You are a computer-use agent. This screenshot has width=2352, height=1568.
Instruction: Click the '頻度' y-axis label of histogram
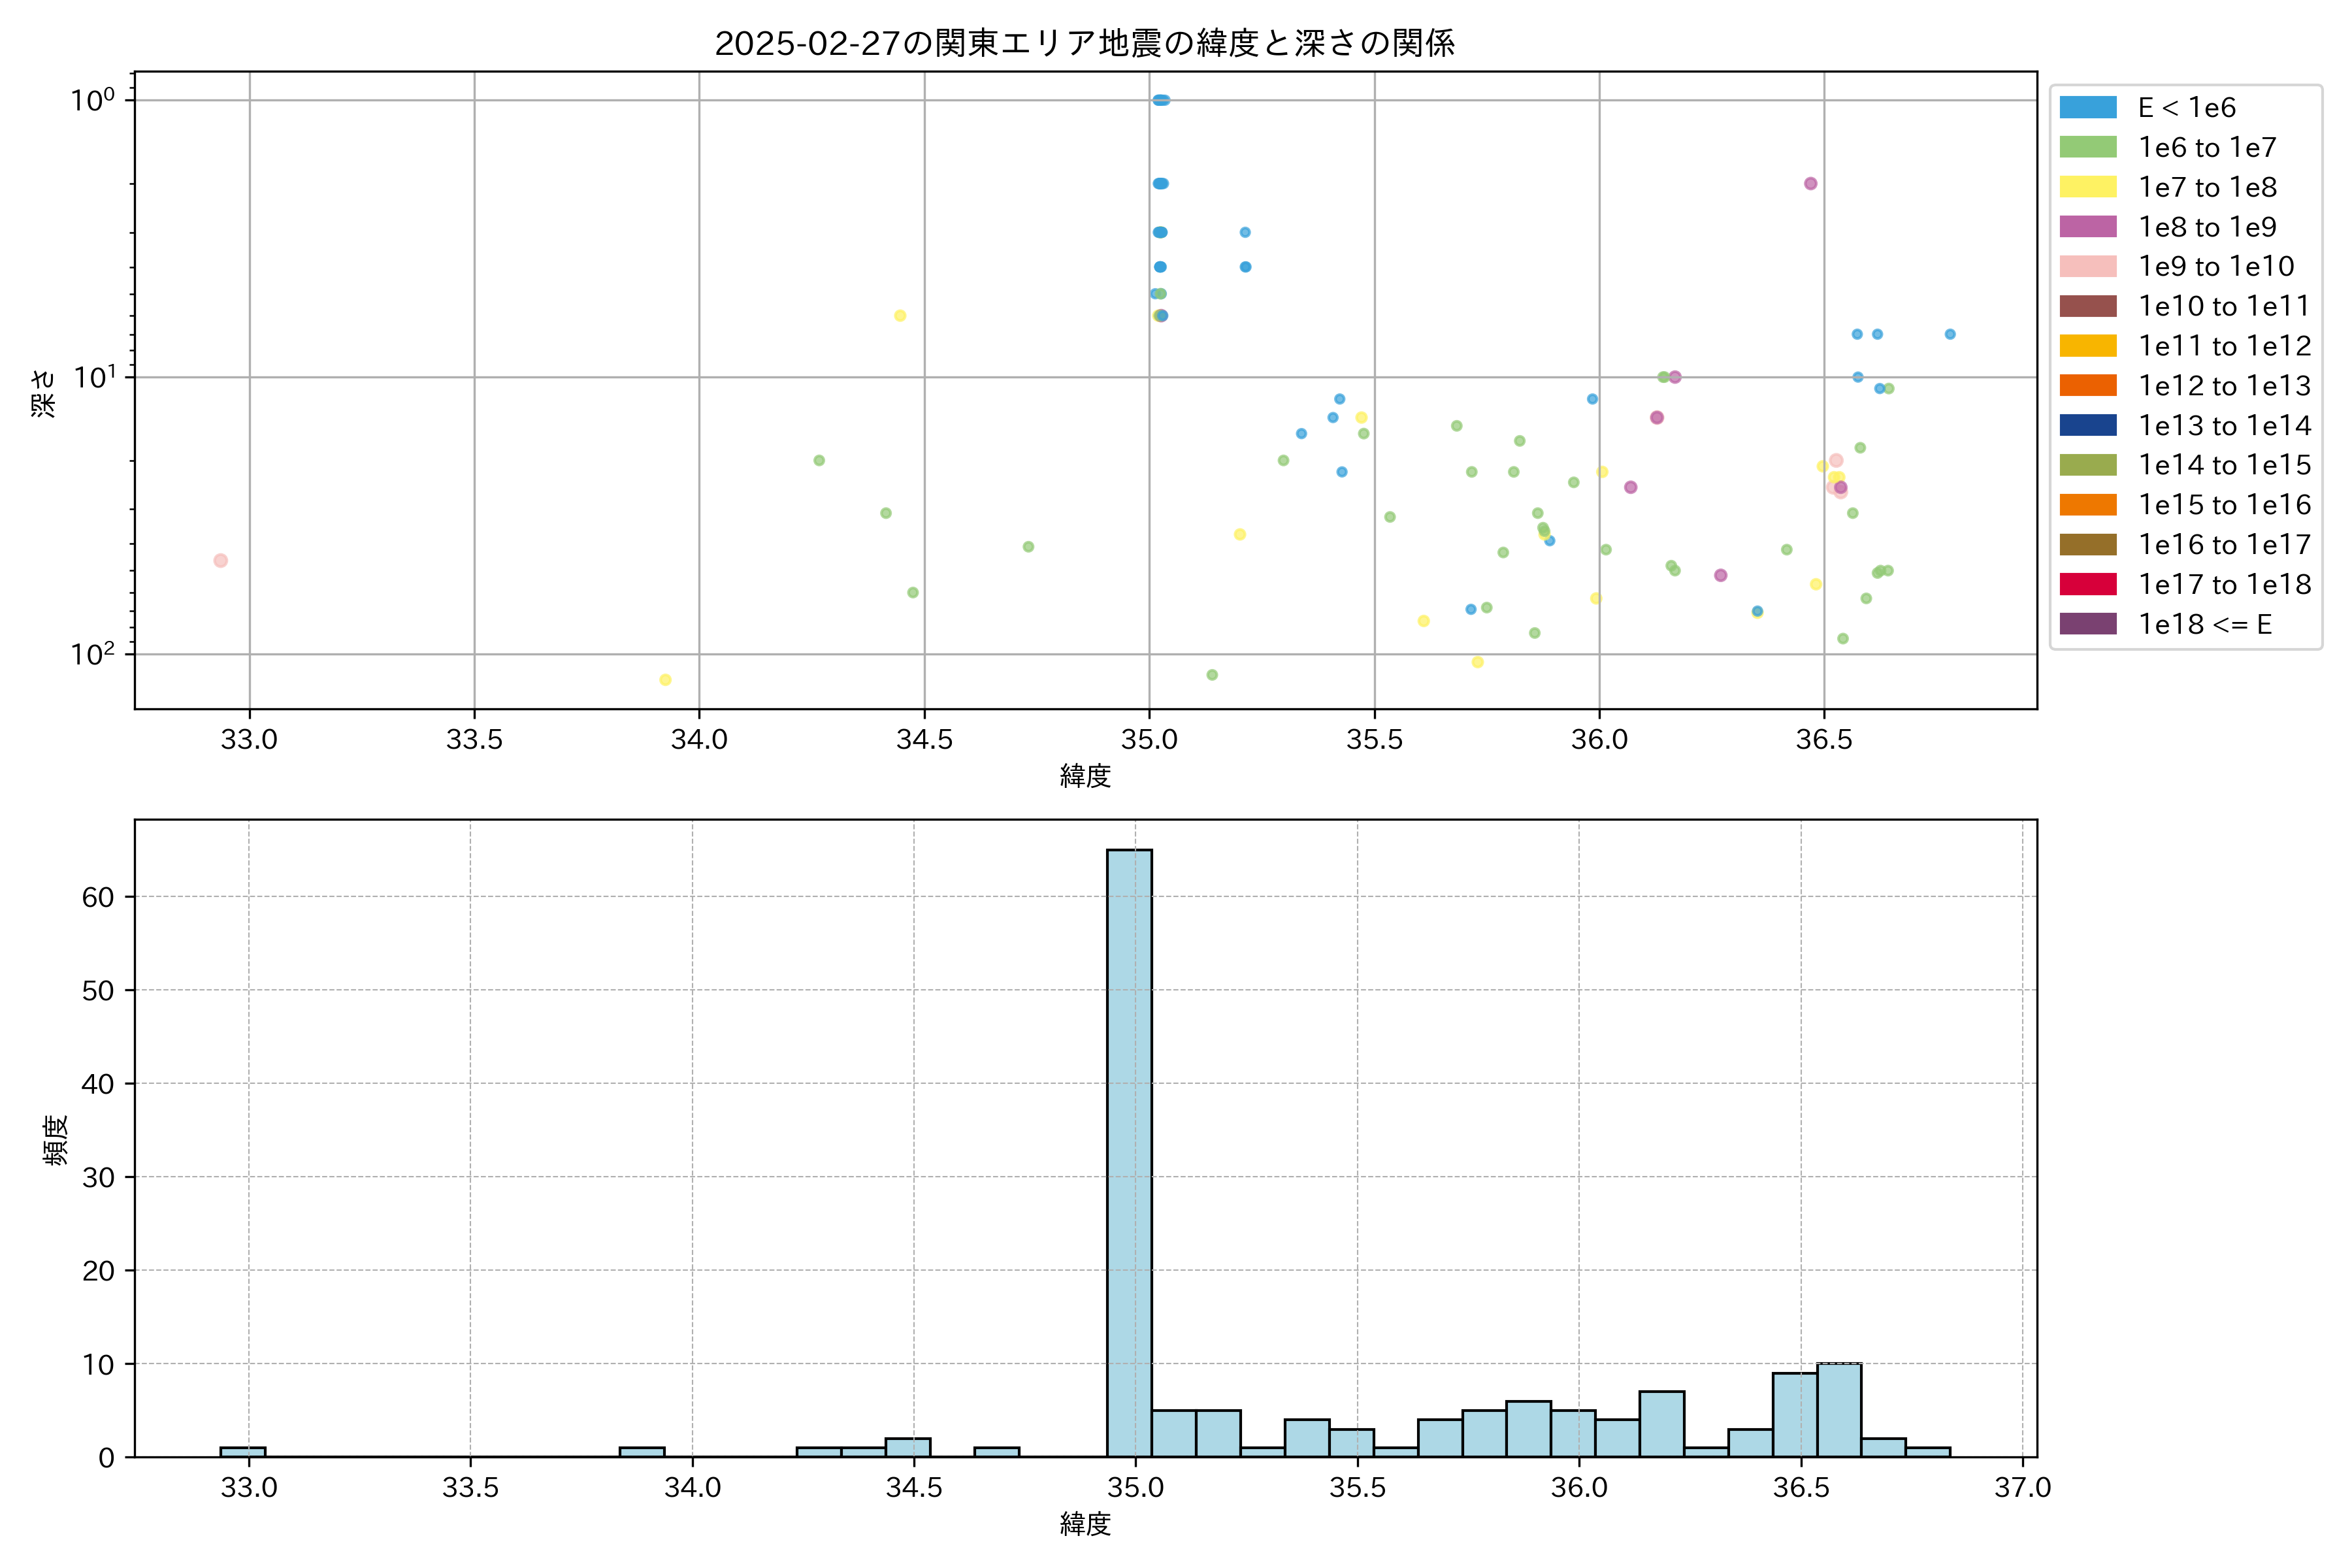(x=56, y=1140)
